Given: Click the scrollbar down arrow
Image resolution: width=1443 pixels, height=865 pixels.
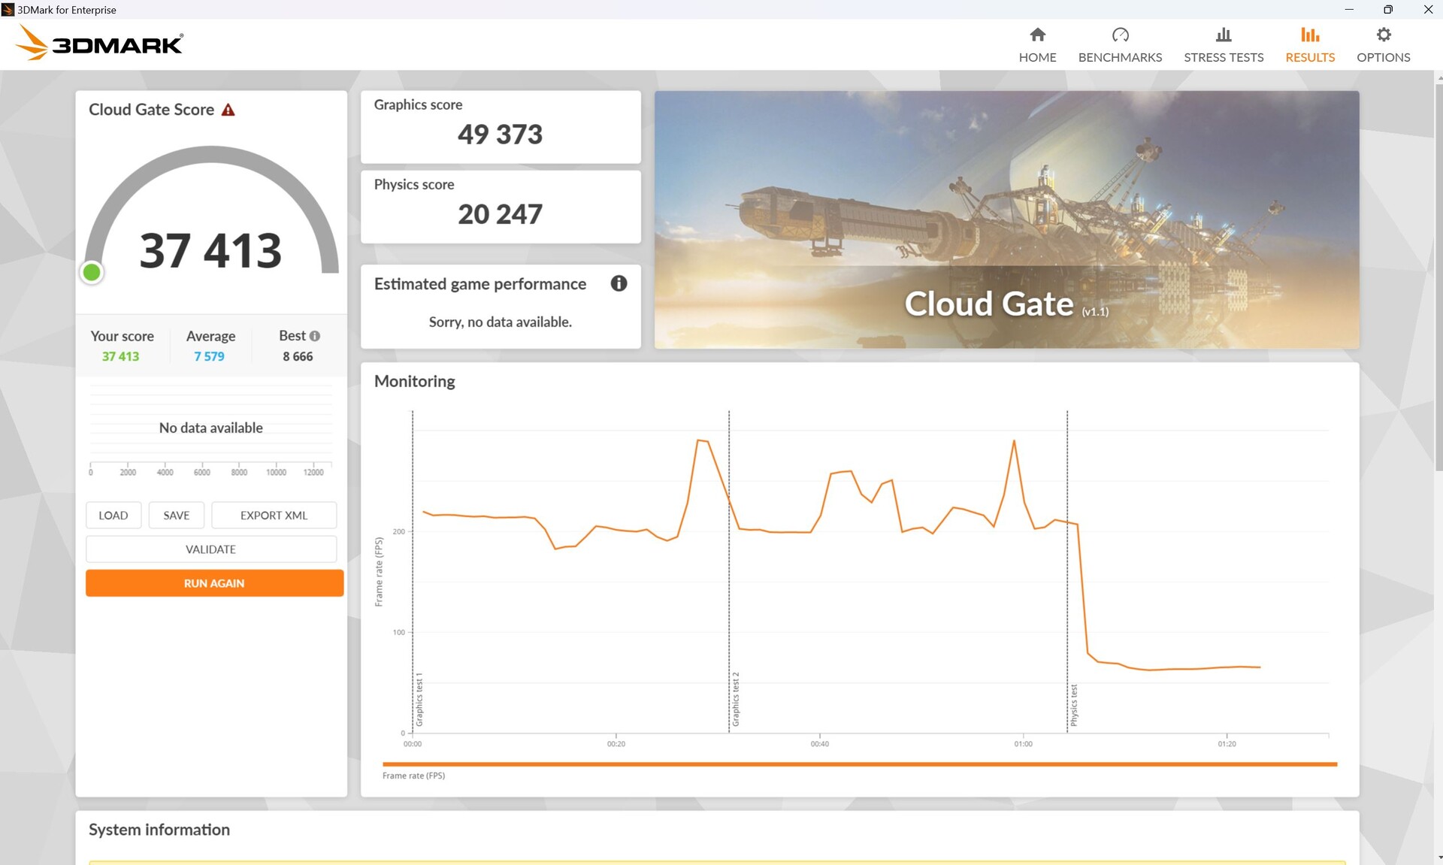Looking at the screenshot, I should tap(1438, 857).
